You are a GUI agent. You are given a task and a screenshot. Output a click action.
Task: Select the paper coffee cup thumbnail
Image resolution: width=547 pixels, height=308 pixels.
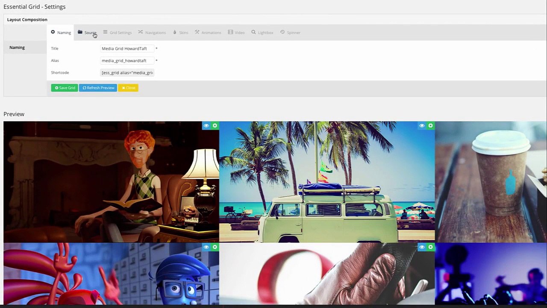tap(491, 182)
